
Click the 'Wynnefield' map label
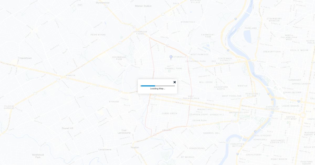[x=188, y=22]
